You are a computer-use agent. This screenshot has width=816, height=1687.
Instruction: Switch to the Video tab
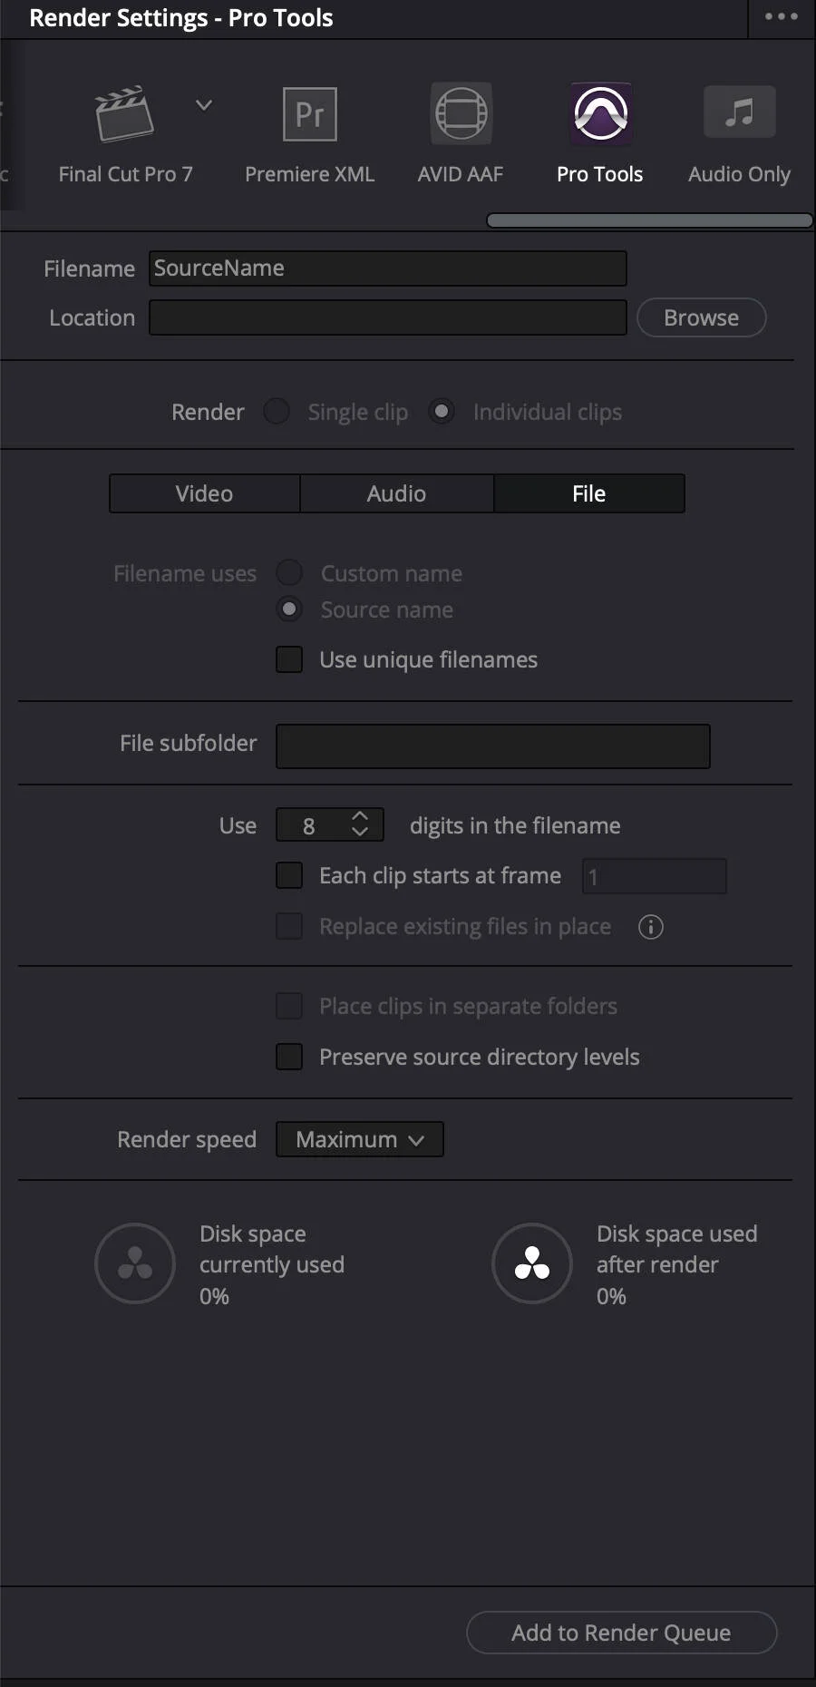point(205,493)
